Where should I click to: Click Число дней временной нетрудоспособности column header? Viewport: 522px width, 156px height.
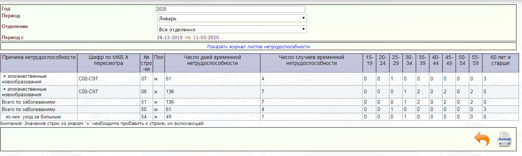[212, 60]
